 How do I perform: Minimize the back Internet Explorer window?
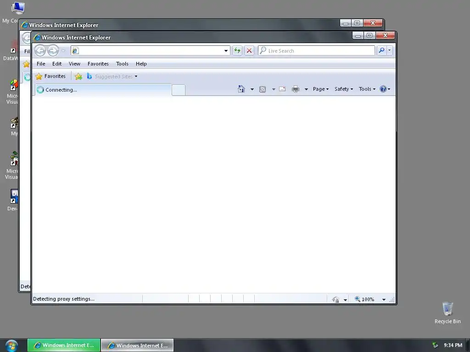(346, 23)
